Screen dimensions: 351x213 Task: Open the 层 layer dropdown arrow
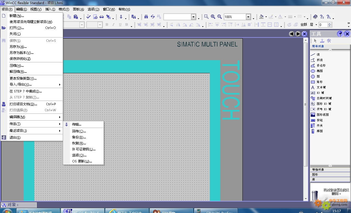point(316,25)
